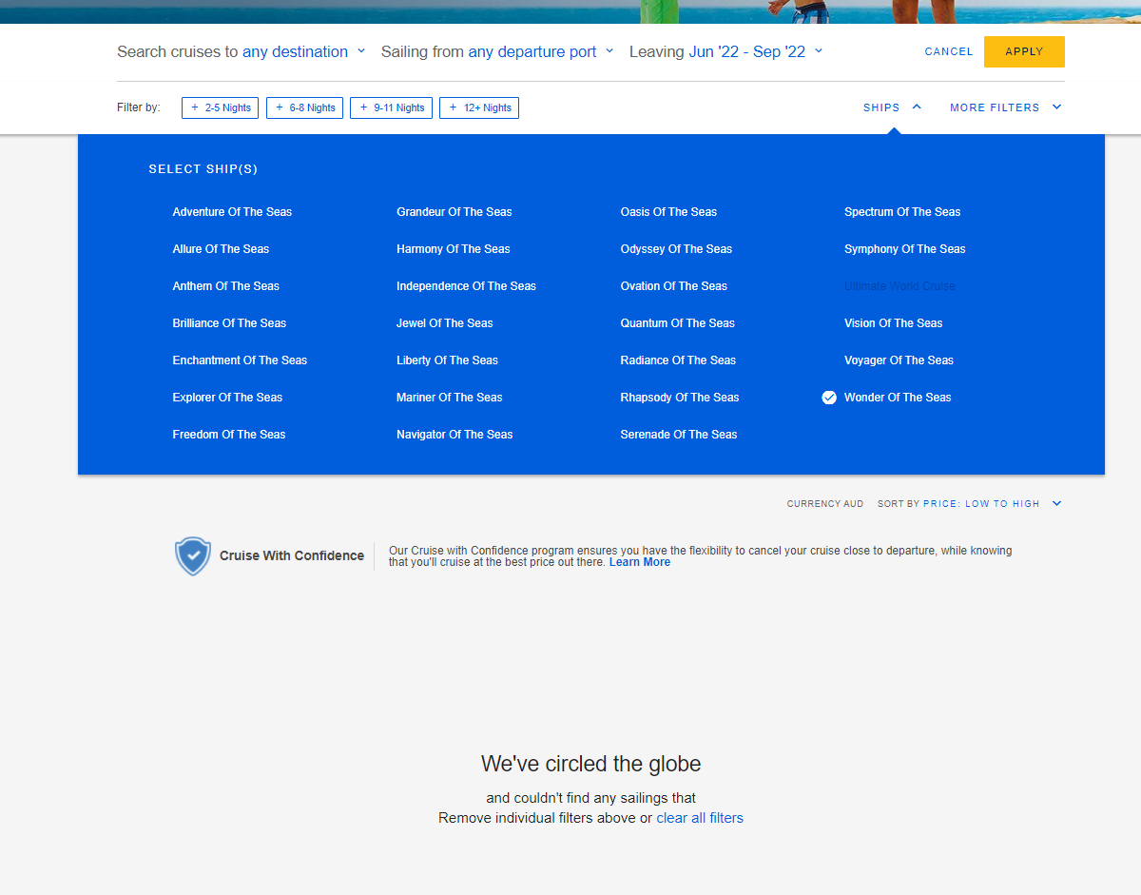Uncheck the Wonder Of The Seas checkmark

(829, 398)
